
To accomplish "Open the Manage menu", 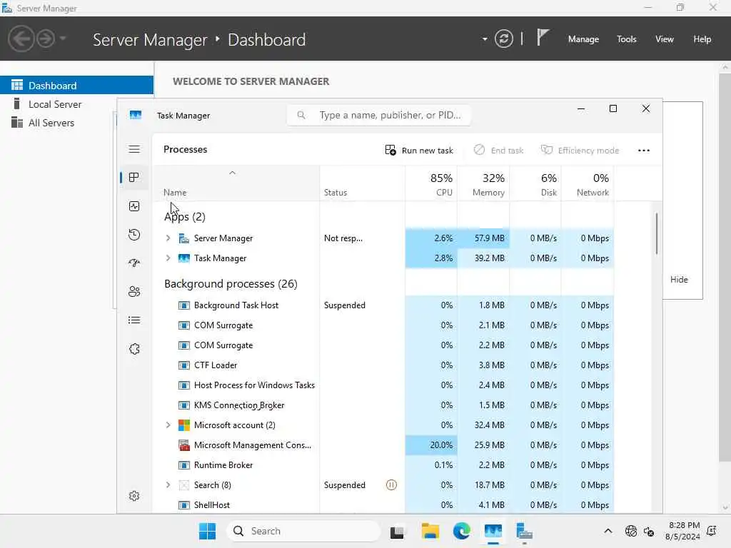I will [583, 39].
